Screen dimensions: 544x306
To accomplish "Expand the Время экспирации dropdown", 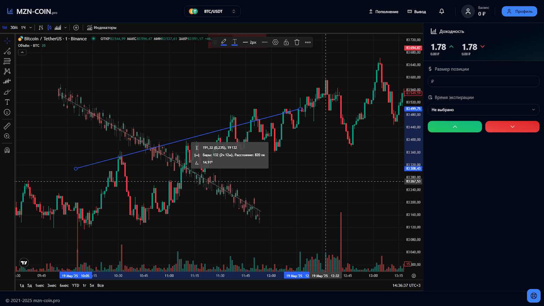I will 483,109.
